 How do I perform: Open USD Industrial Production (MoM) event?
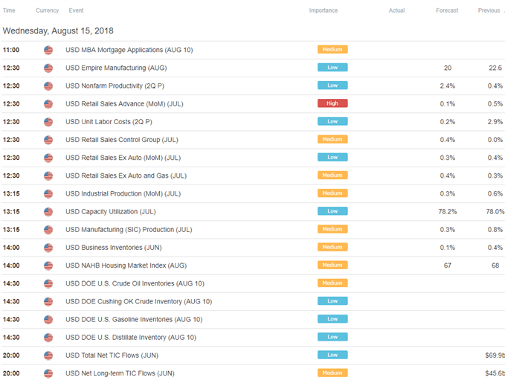pos(123,193)
